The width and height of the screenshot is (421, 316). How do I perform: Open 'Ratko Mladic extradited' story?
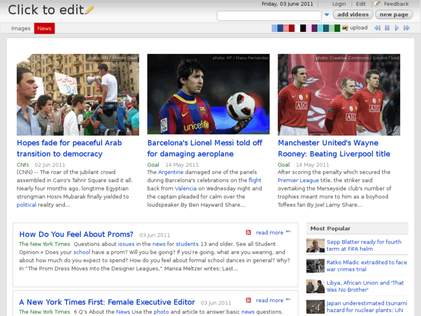367,266
